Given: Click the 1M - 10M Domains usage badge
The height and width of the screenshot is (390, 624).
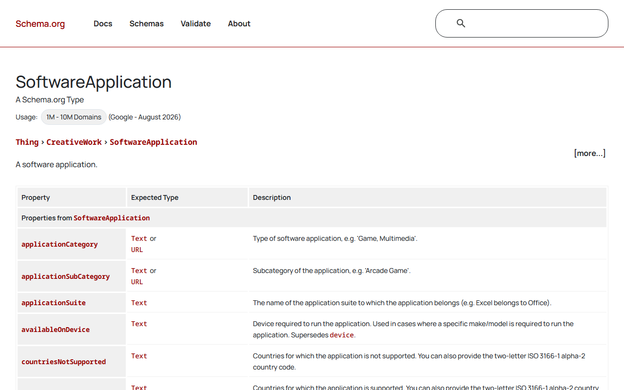Looking at the screenshot, I should (x=74, y=117).
